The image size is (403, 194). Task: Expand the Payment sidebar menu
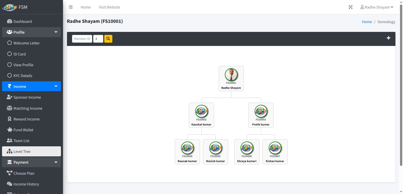pyautogui.click(x=31, y=162)
